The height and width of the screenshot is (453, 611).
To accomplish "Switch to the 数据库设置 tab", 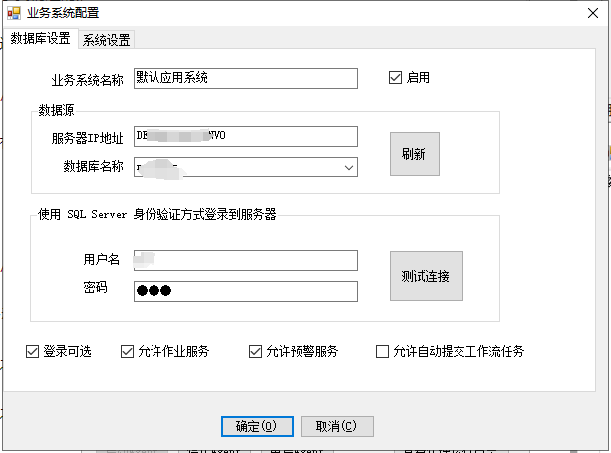I will 40,39.
